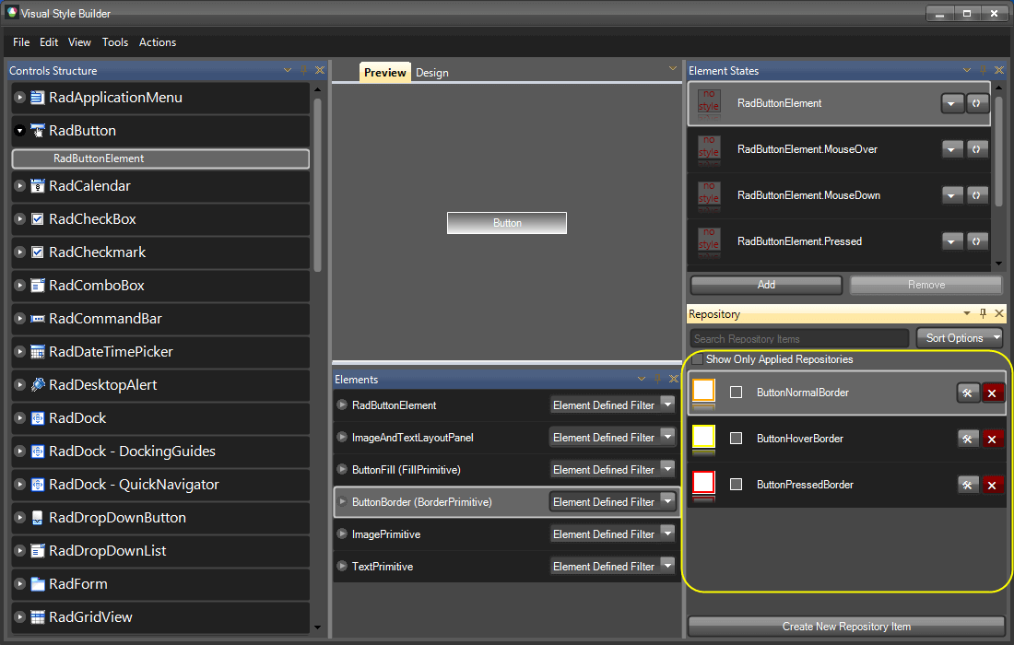Close the Elements panel with its X icon
The image size is (1014, 645).
click(x=674, y=378)
